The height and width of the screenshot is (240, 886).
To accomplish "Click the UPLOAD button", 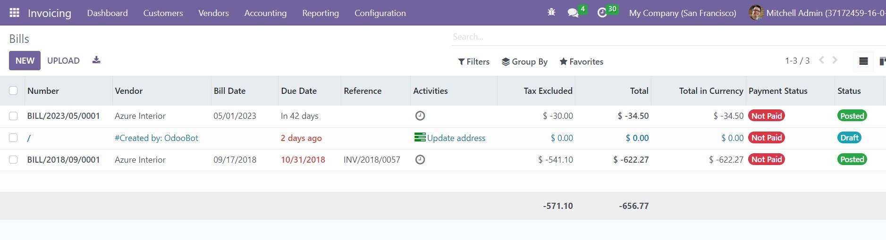I will tap(63, 60).
